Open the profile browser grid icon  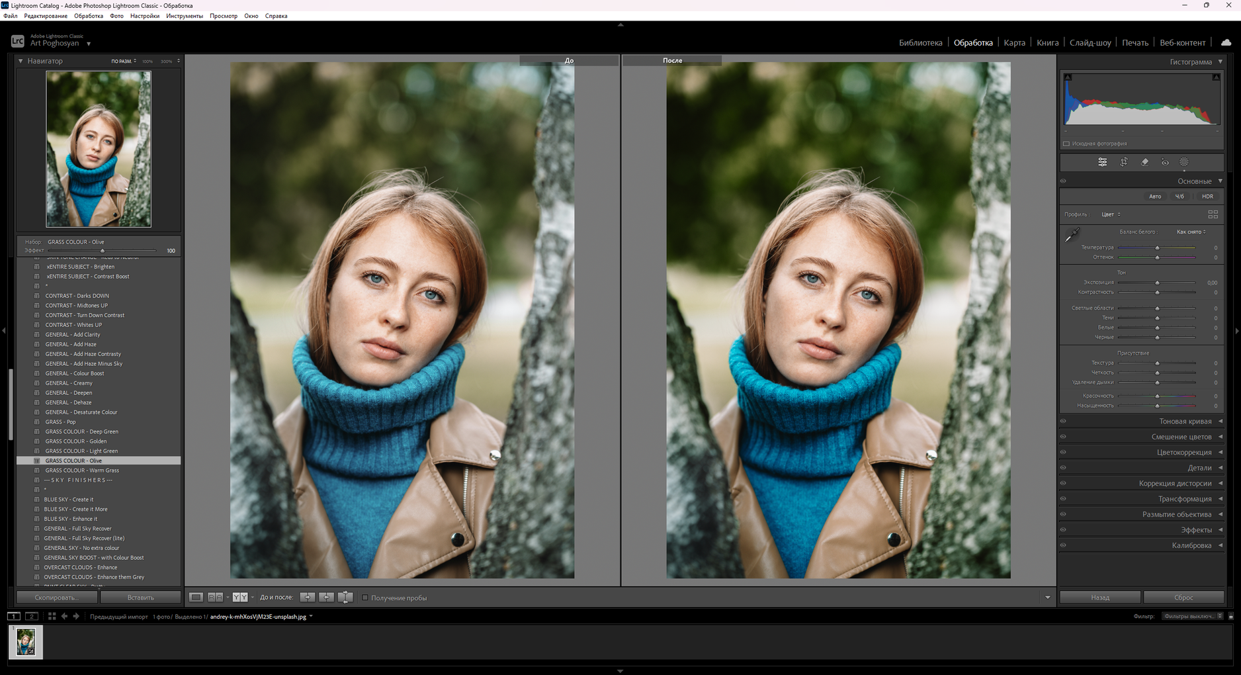(x=1213, y=214)
